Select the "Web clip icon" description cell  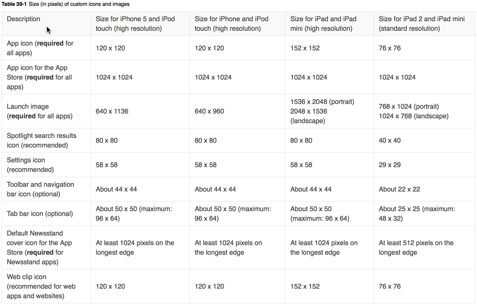(x=41, y=286)
